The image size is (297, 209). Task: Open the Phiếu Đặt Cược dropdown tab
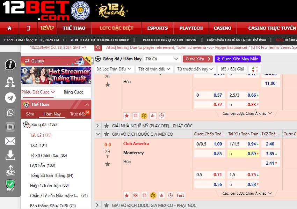click(38, 92)
